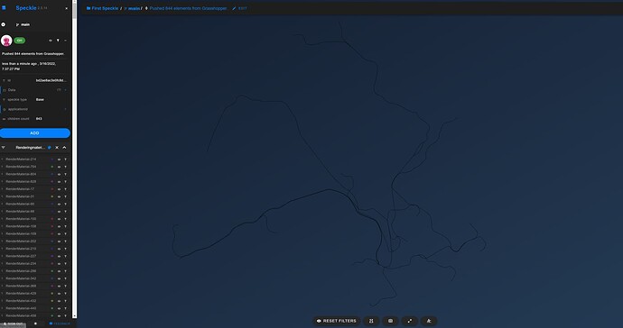The height and width of the screenshot is (328, 623).
Task: Click the filter icon for RenderMaterial-214
Action: click(66, 159)
